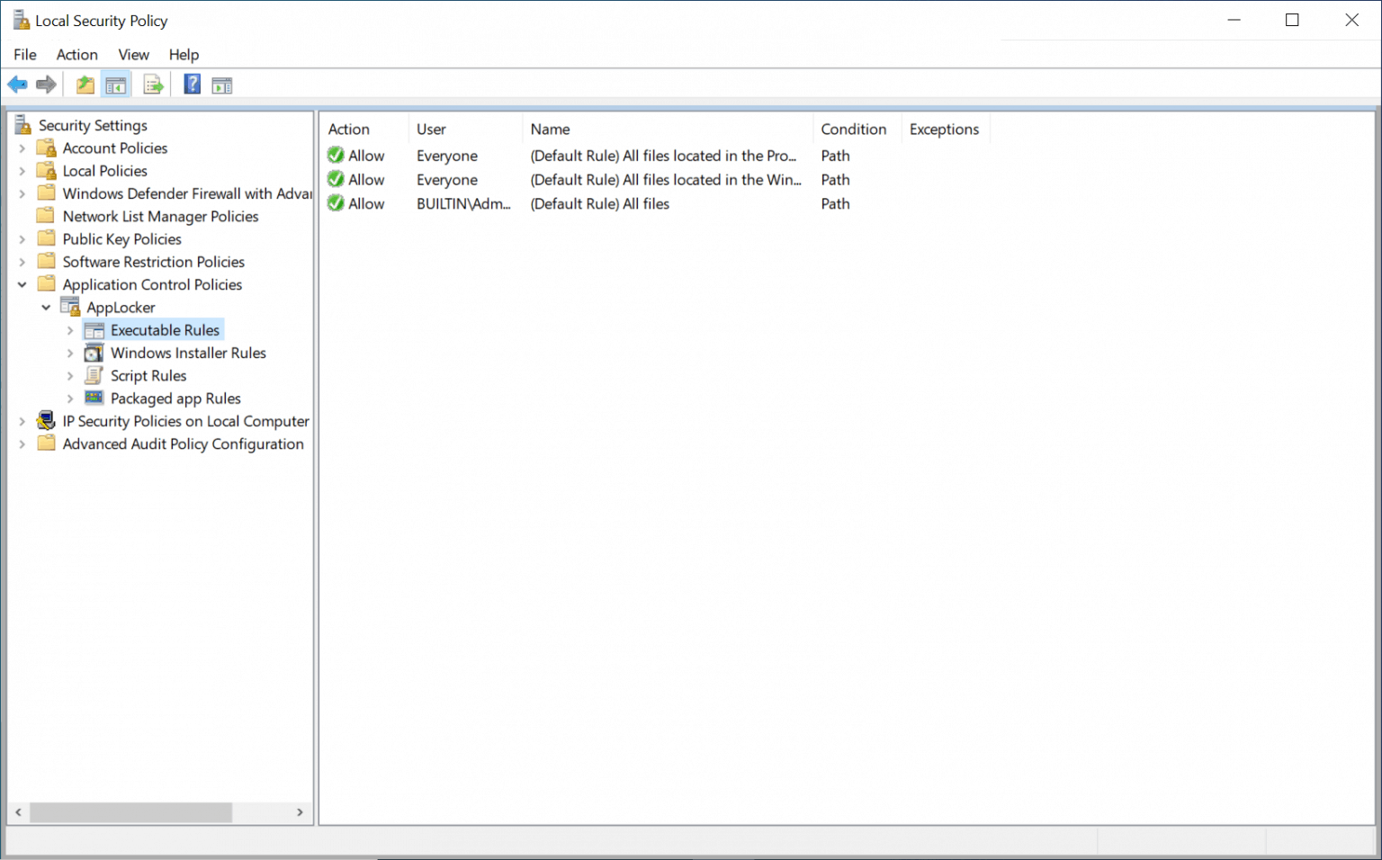Expand Windows Defender Firewall node

pyautogui.click(x=22, y=193)
